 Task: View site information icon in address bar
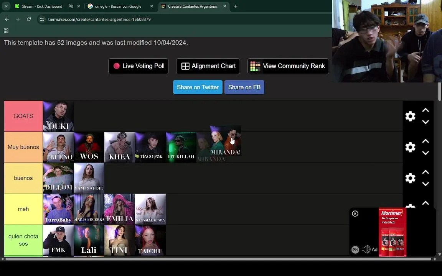[42, 19]
